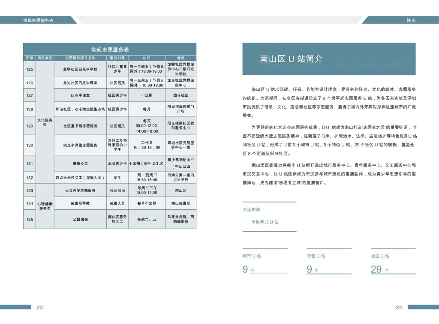
Task: Click the '戒毒所帮教' project cell
Action: pos(80,203)
